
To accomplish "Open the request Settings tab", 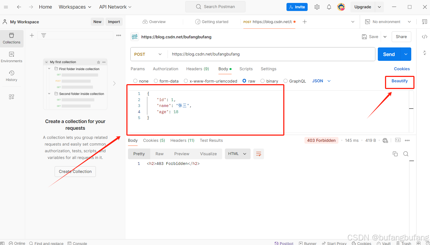I will coord(269,69).
